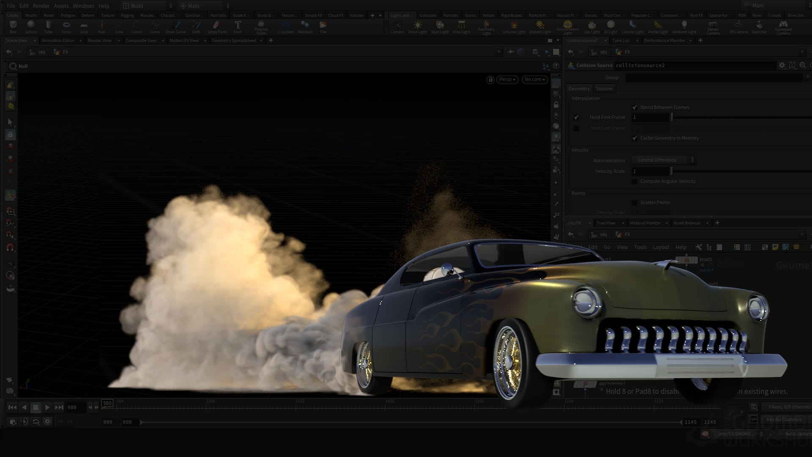
Task: Open the Render menu
Action: coord(41,6)
